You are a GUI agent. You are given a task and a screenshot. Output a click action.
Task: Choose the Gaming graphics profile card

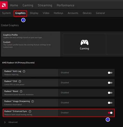[85, 44]
